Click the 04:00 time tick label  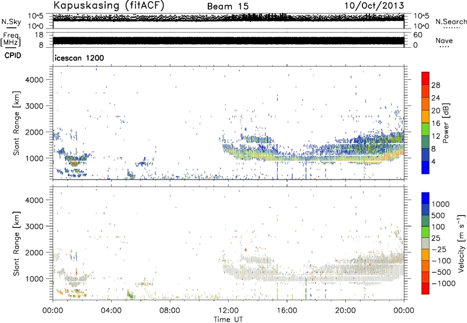[x=111, y=311]
